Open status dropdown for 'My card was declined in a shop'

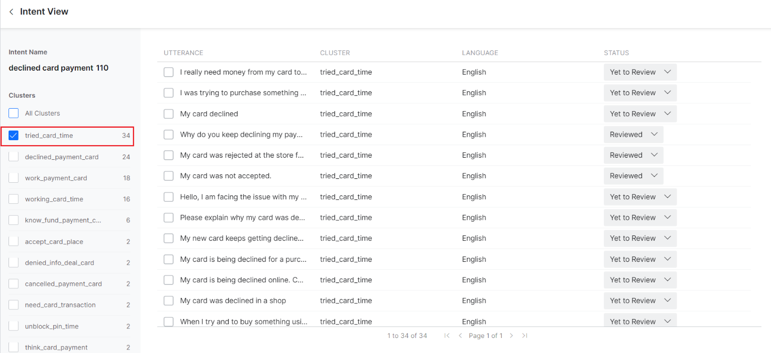pos(640,300)
